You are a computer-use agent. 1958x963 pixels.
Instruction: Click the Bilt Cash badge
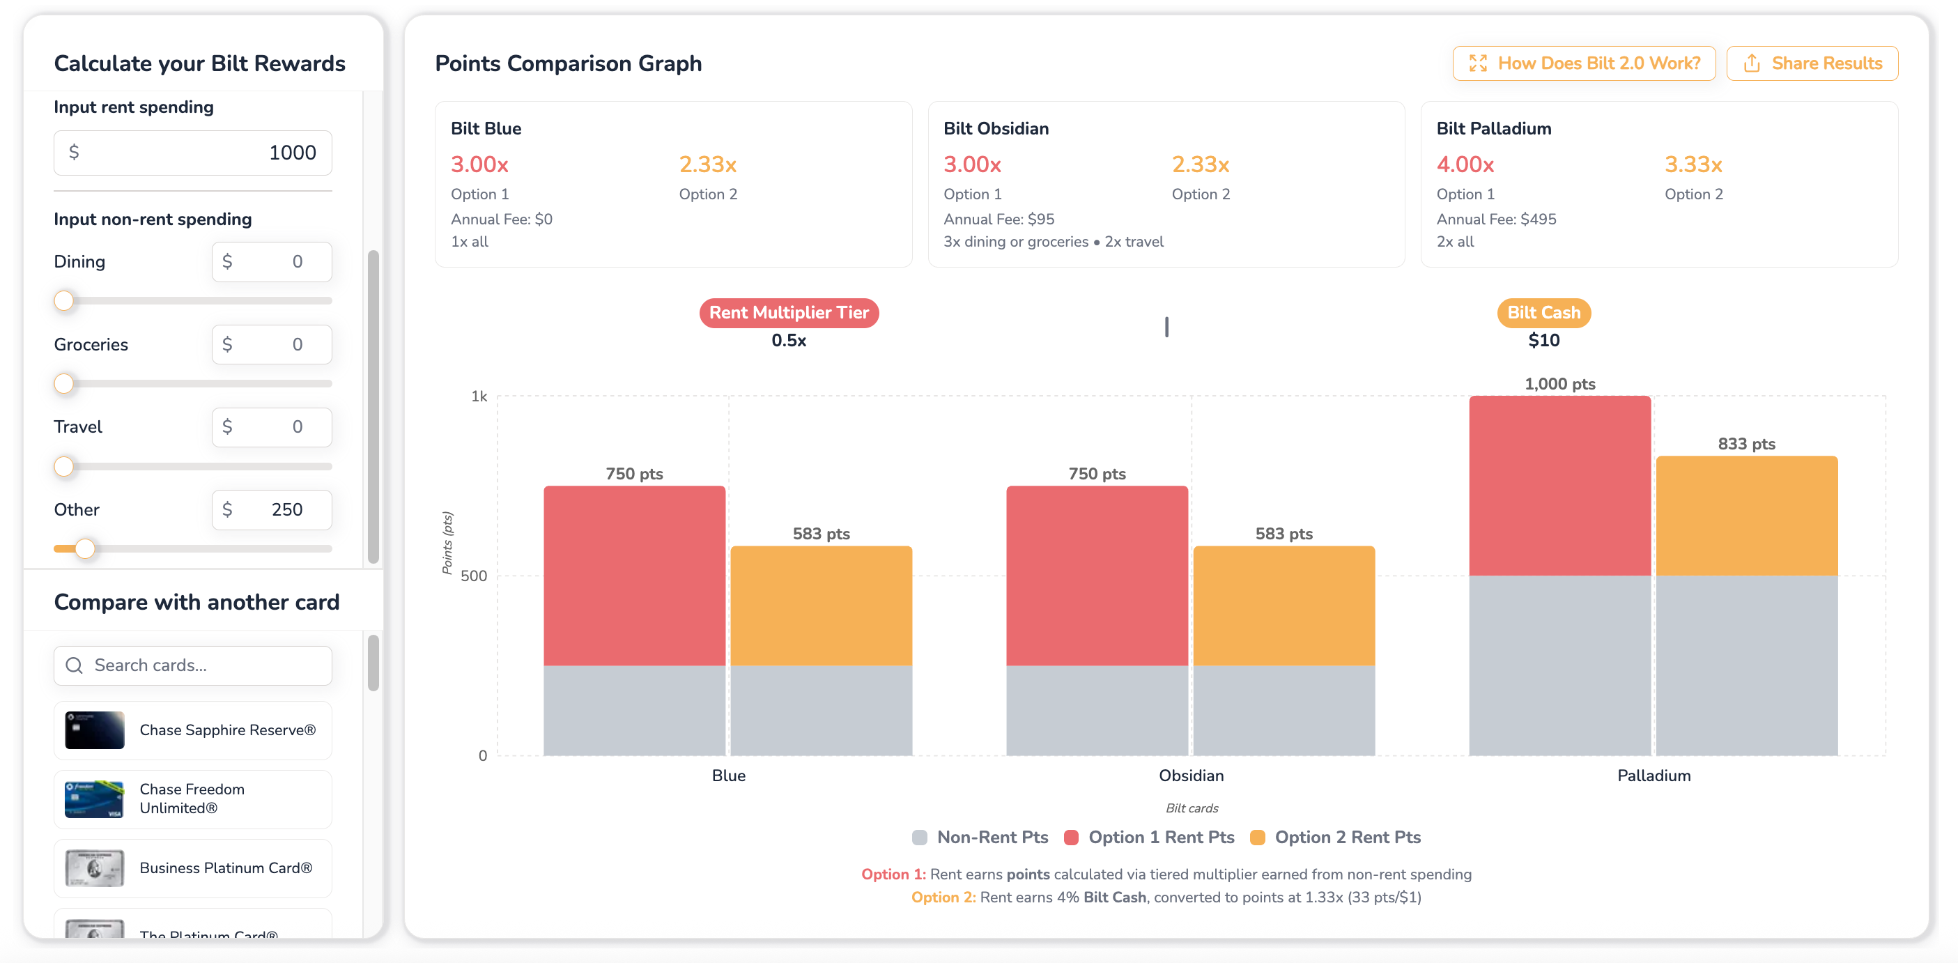click(x=1543, y=312)
